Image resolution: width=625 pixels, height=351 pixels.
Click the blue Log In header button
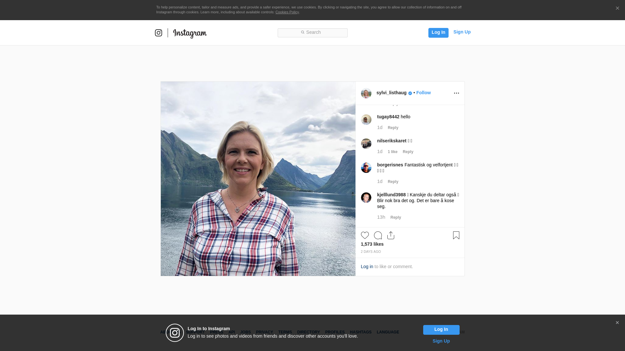tap(438, 32)
